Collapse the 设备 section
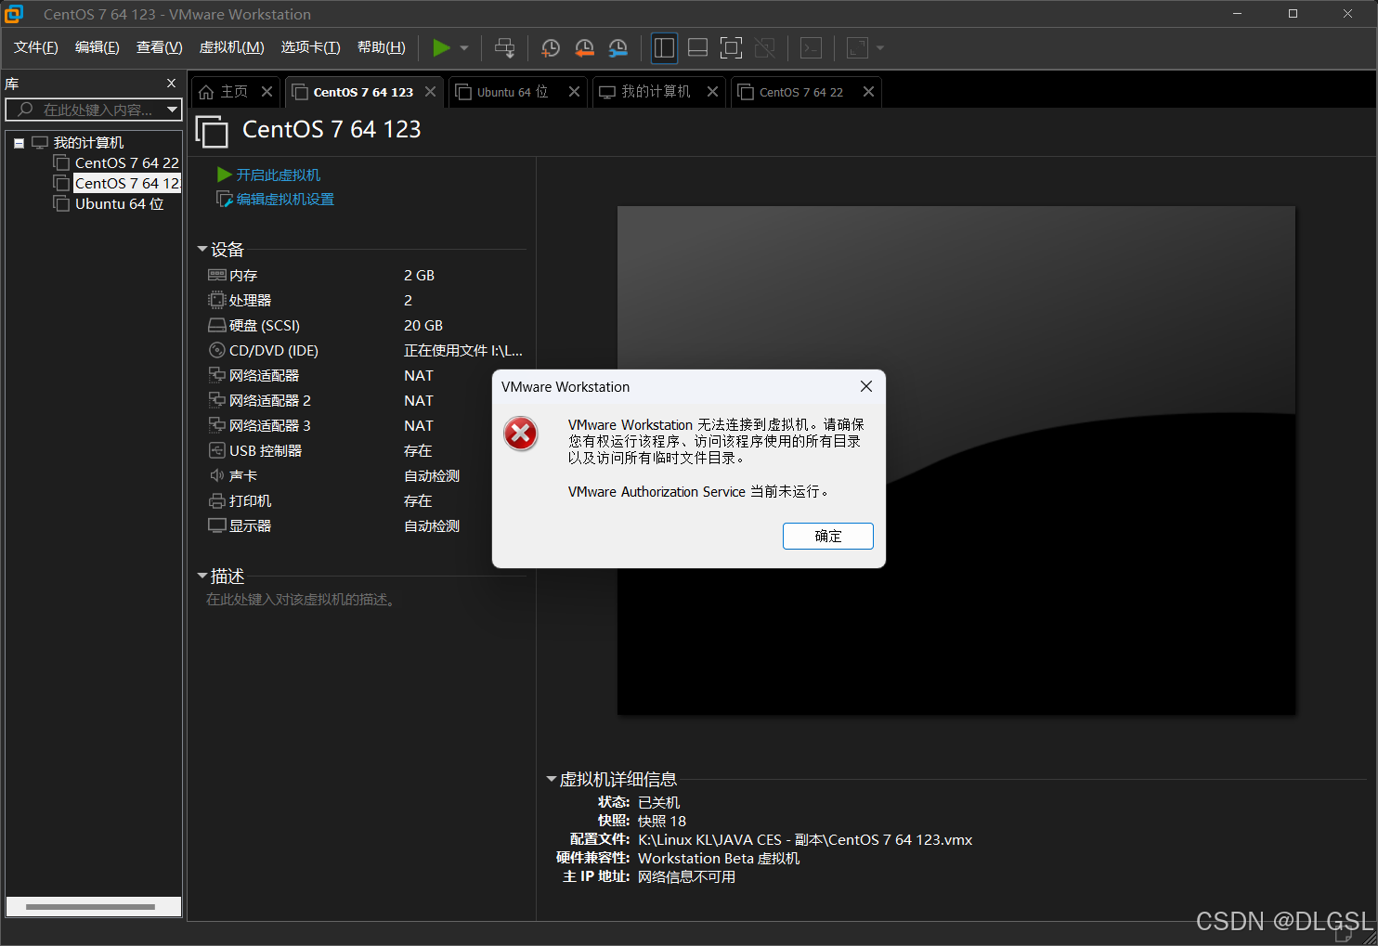This screenshot has height=946, width=1378. point(202,249)
